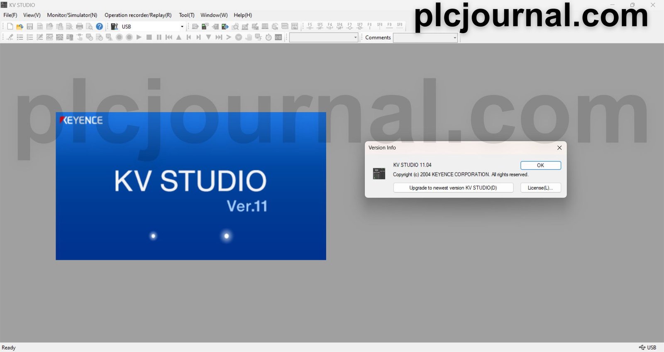Viewport: 664px width, 352px height.
Task: Click the USB status icon in status bar
Action: (642, 347)
